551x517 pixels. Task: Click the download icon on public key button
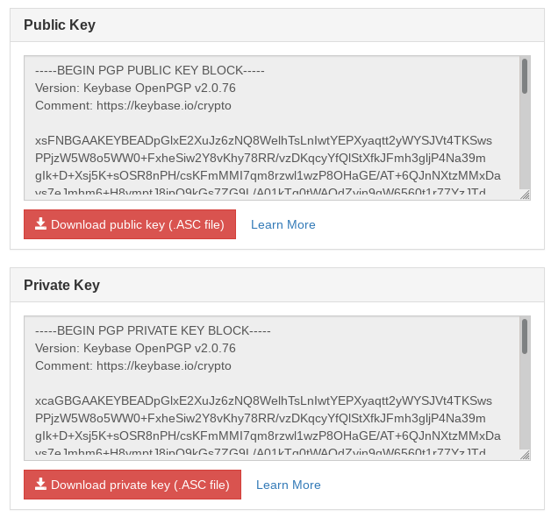[40, 224]
